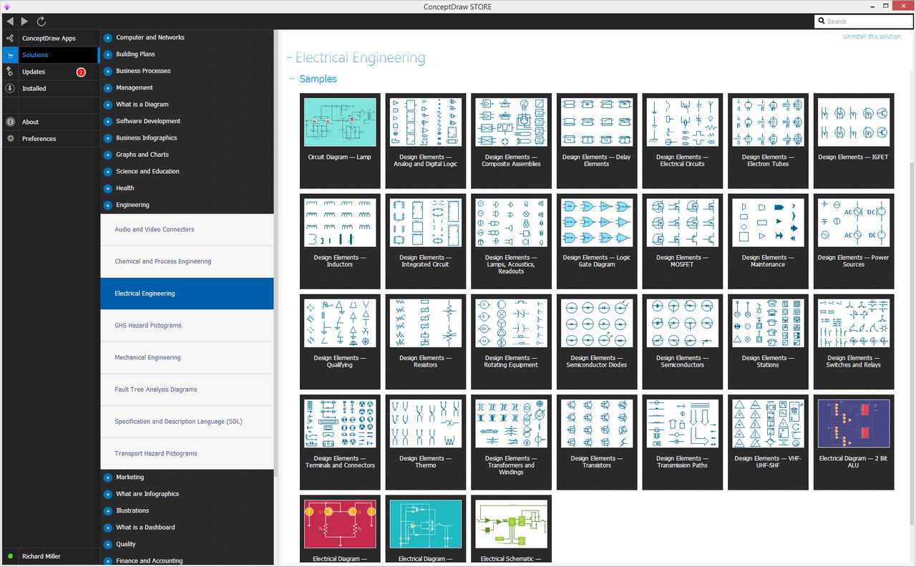Go forward with the right arrow button

pos(25,21)
